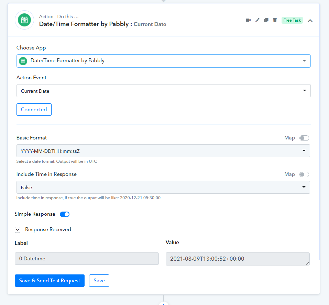Screen dimensions: 329x305
Task: Duplicate the step with copy icon
Action: pyautogui.click(x=266, y=20)
